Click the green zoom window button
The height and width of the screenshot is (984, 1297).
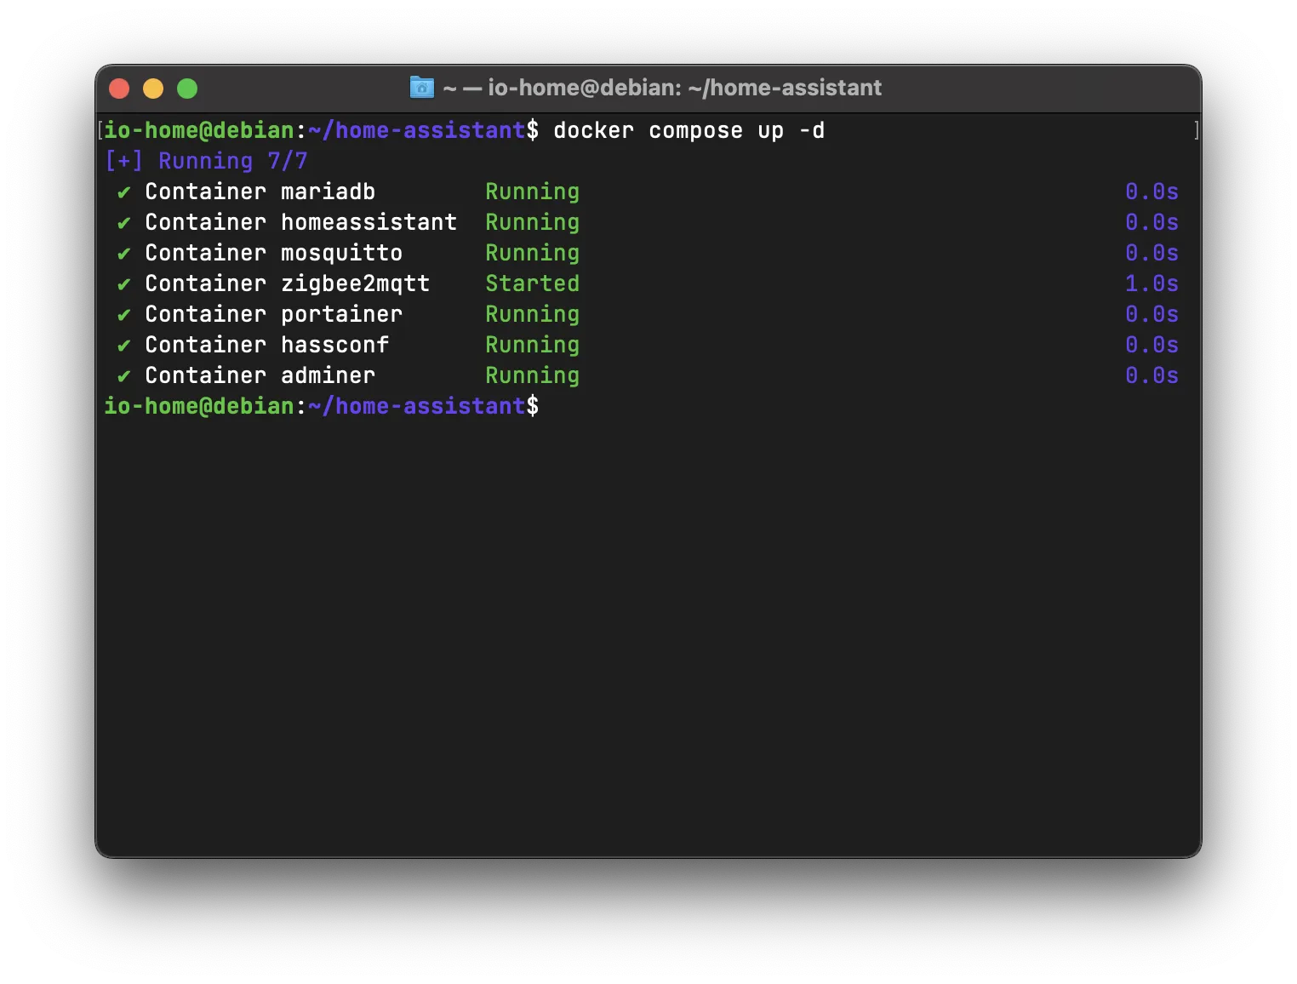(x=187, y=89)
